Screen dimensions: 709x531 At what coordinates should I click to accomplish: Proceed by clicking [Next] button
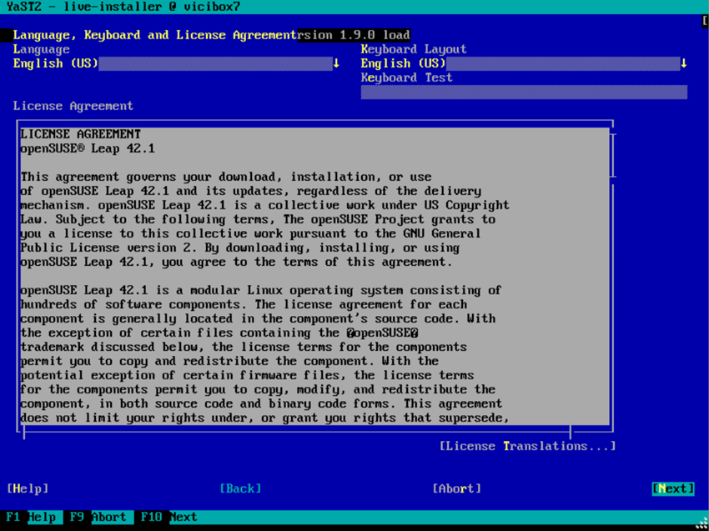[x=672, y=488]
